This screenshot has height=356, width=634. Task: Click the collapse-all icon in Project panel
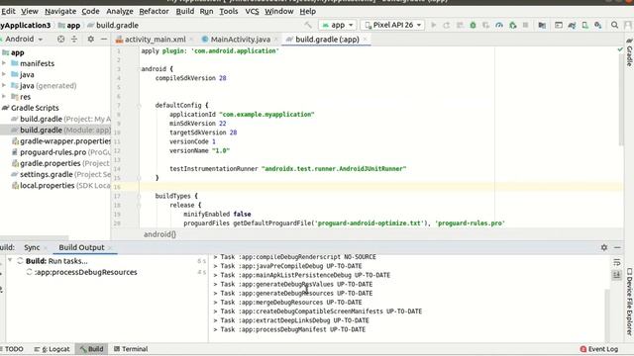pos(74,40)
